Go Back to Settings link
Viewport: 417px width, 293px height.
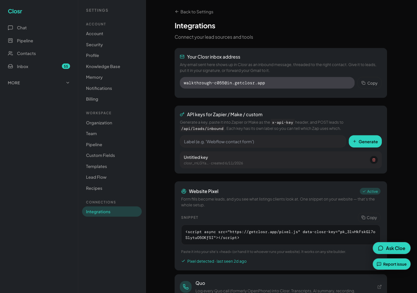pyautogui.click(x=194, y=12)
